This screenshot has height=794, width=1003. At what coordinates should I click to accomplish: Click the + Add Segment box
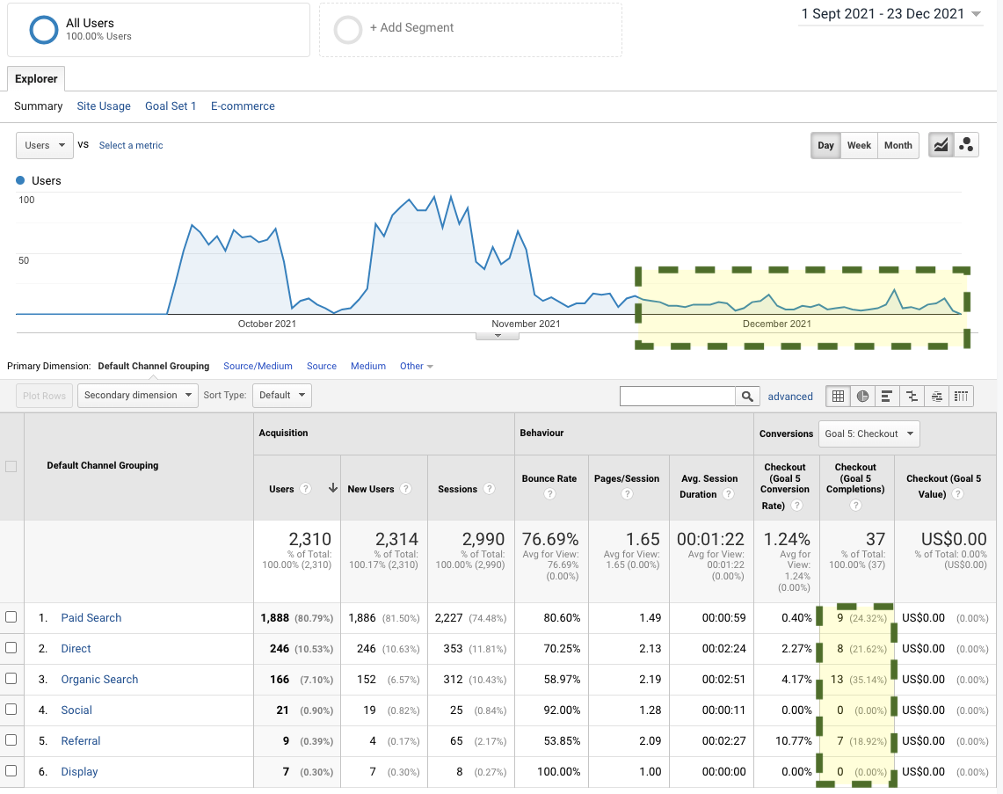pos(471,29)
